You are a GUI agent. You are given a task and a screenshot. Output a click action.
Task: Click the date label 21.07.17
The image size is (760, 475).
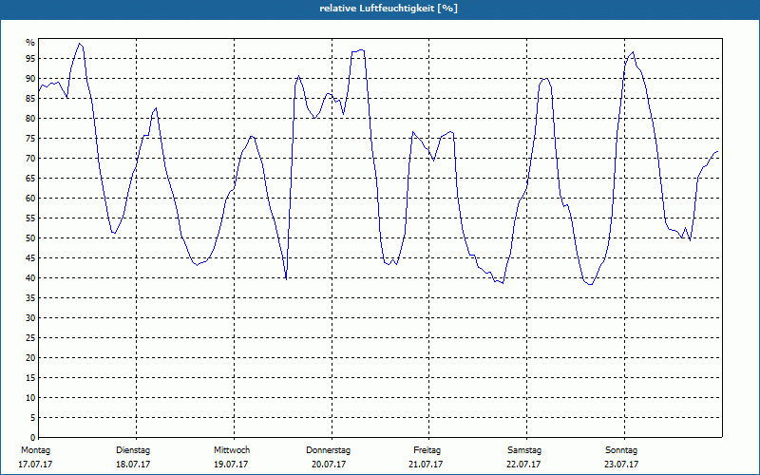tap(426, 465)
